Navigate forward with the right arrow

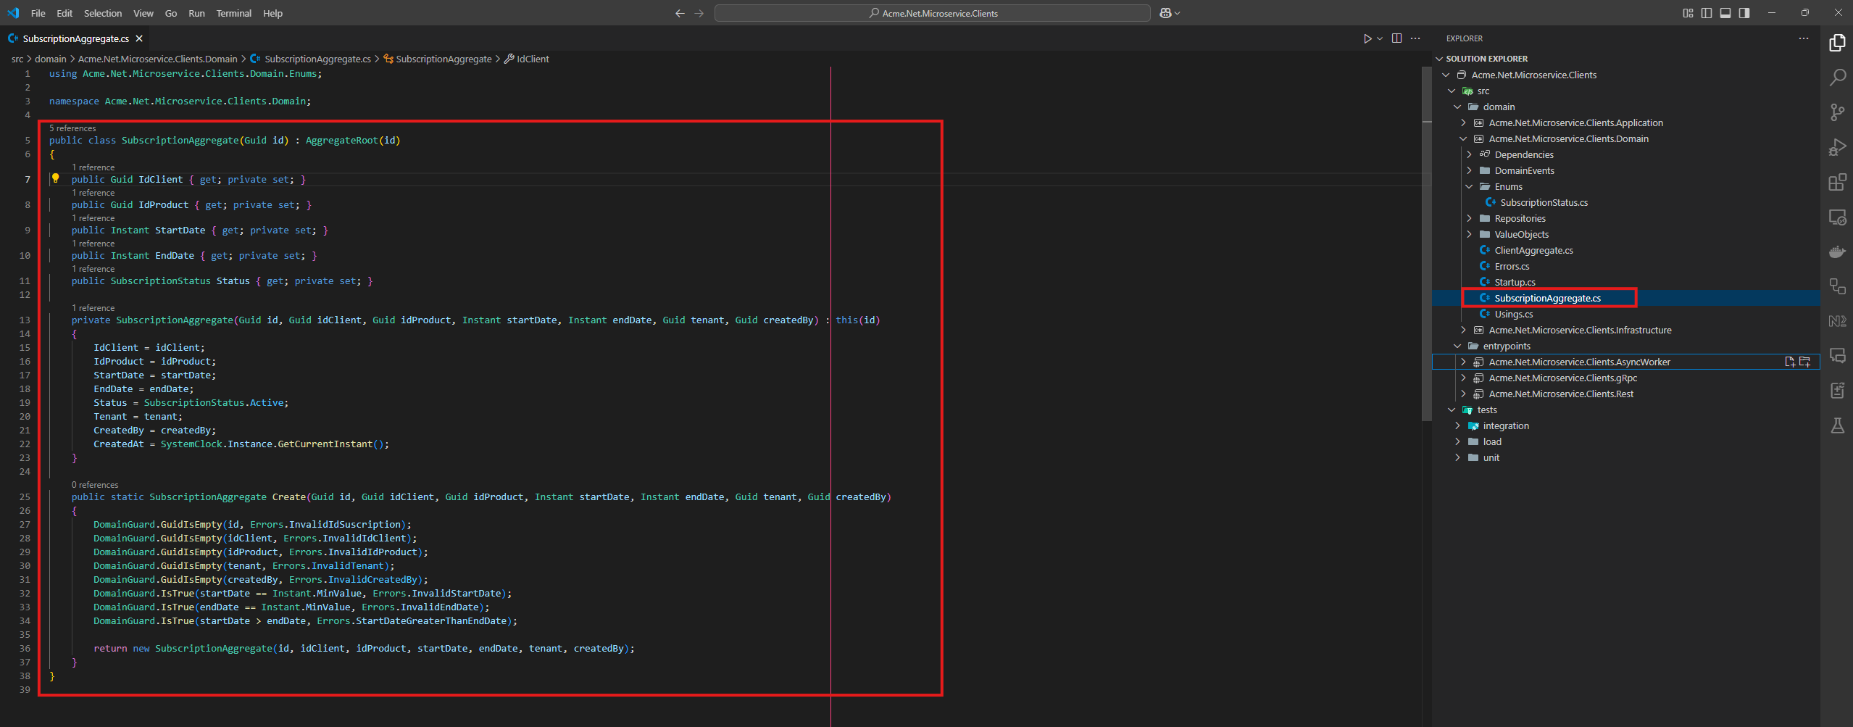[699, 13]
